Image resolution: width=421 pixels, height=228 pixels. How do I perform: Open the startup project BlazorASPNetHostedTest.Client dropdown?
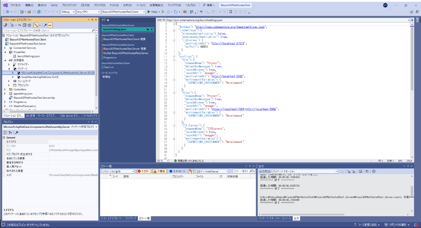pyautogui.click(x=123, y=12)
